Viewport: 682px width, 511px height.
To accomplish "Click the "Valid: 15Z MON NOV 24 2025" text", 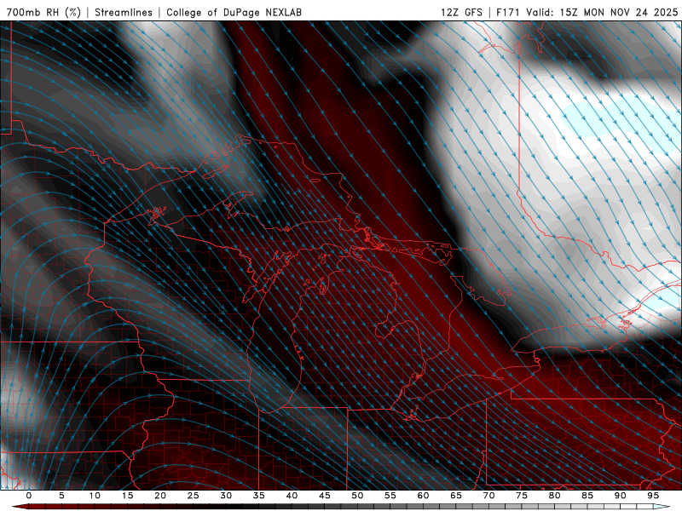I will 602,12.
